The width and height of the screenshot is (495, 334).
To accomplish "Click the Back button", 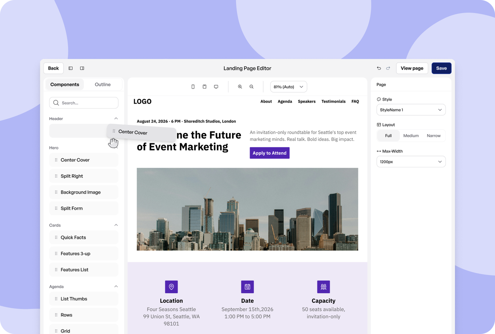I will pyautogui.click(x=53, y=68).
